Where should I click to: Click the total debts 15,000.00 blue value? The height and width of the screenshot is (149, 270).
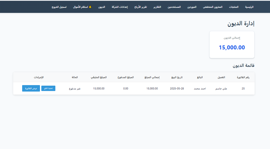tap(232, 48)
